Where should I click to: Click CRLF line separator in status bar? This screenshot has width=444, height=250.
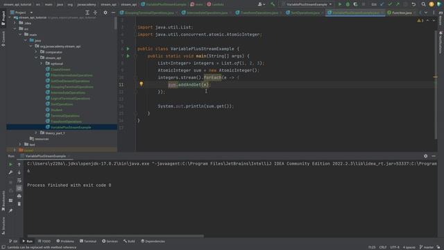point(383,247)
